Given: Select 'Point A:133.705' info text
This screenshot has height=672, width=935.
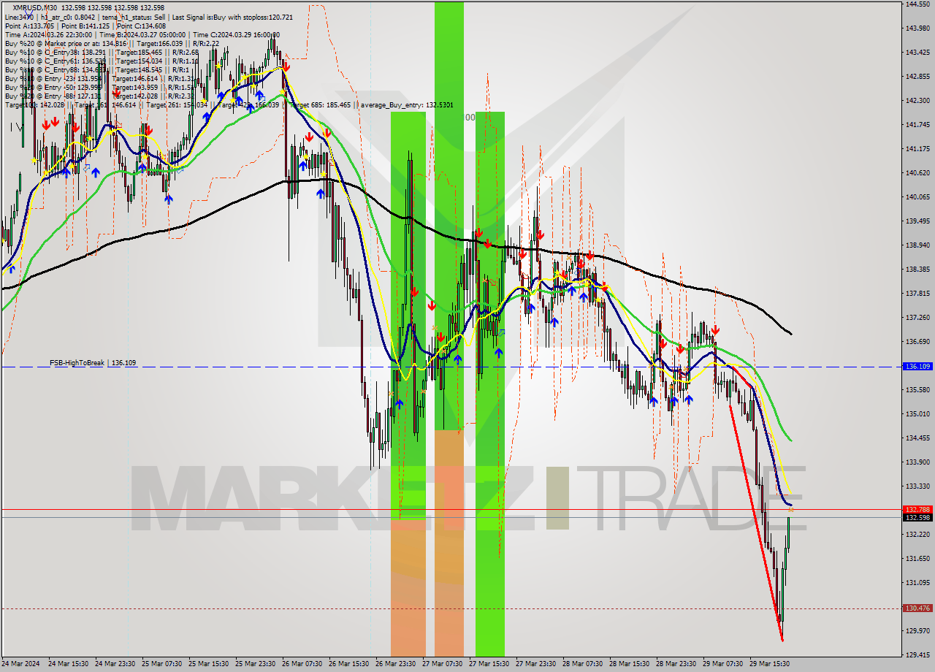Looking at the screenshot, I should (x=29, y=26).
